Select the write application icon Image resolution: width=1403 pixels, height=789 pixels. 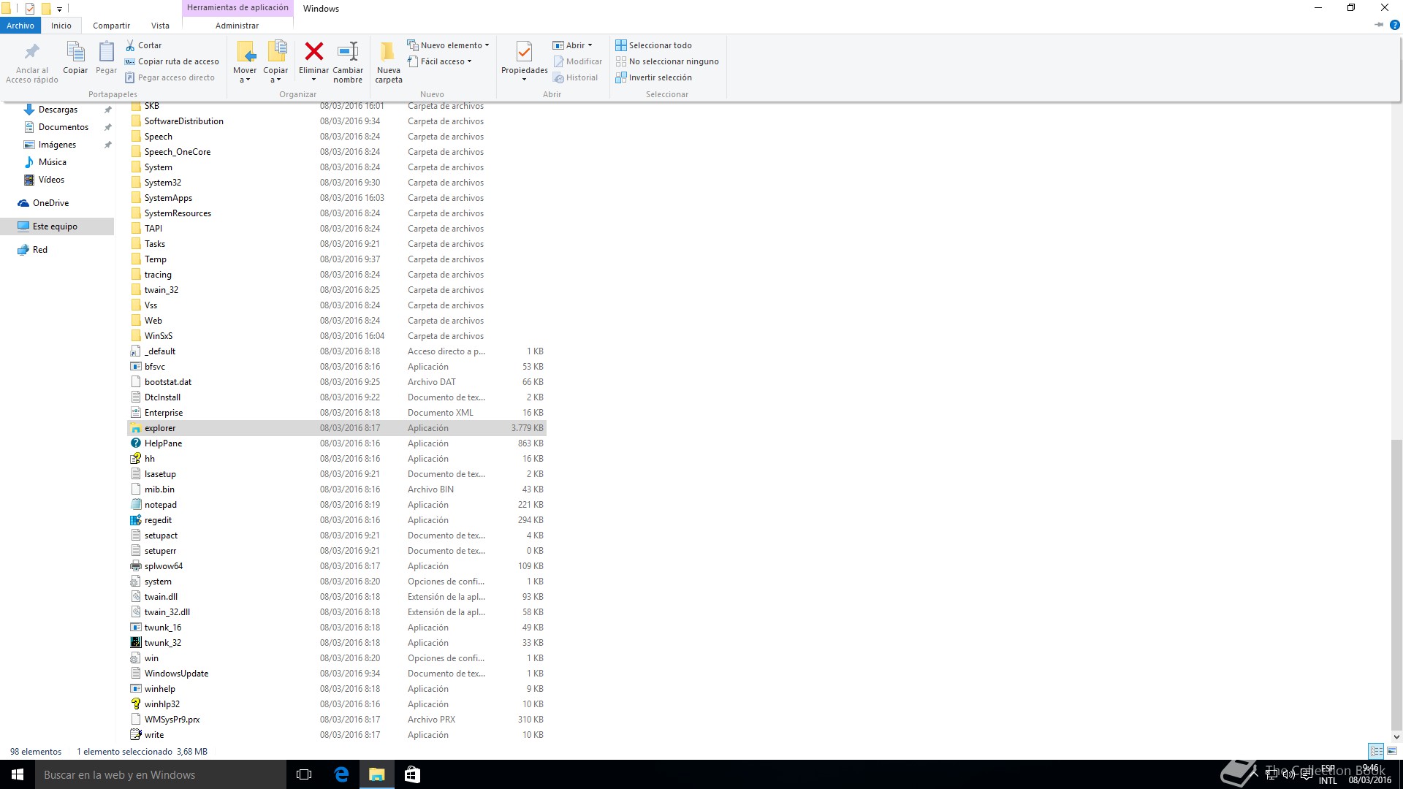coord(136,735)
